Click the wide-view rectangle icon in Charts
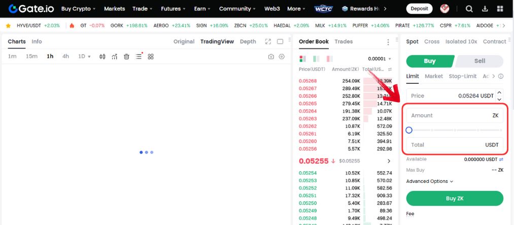Screen dimensions: 514x225 (x=280, y=42)
